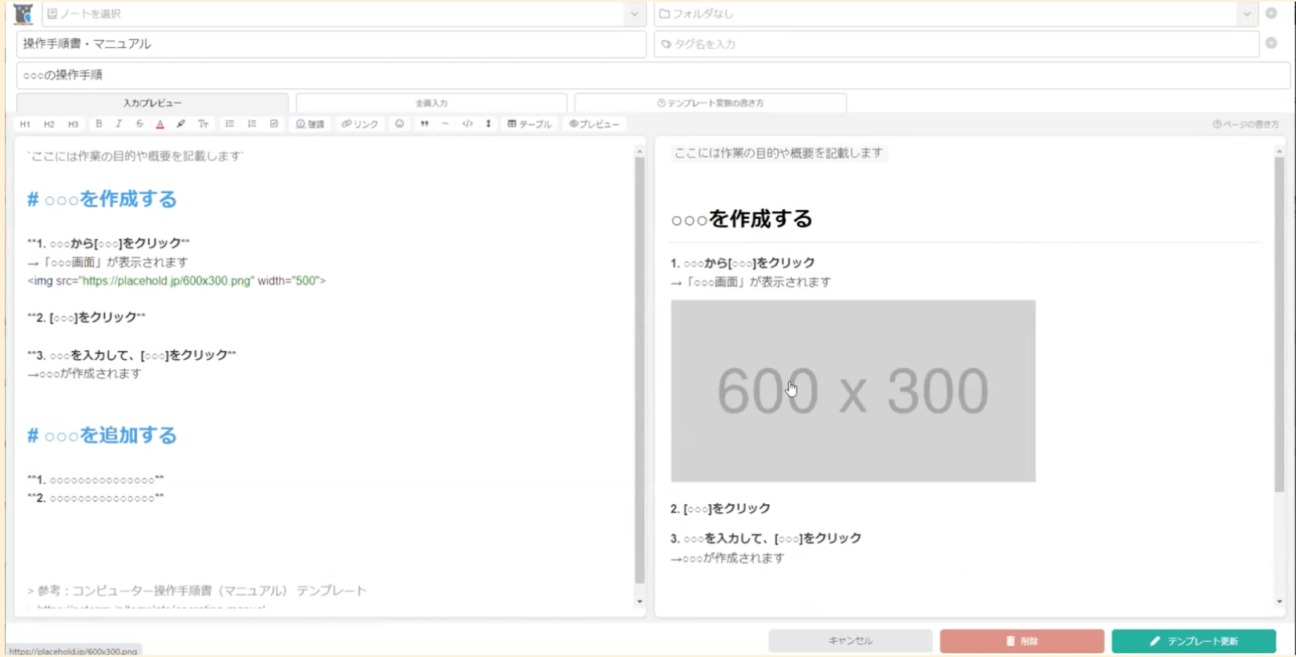Toggle the プレビュー preview pane
The width and height of the screenshot is (1296, 657).
[x=594, y=124]
